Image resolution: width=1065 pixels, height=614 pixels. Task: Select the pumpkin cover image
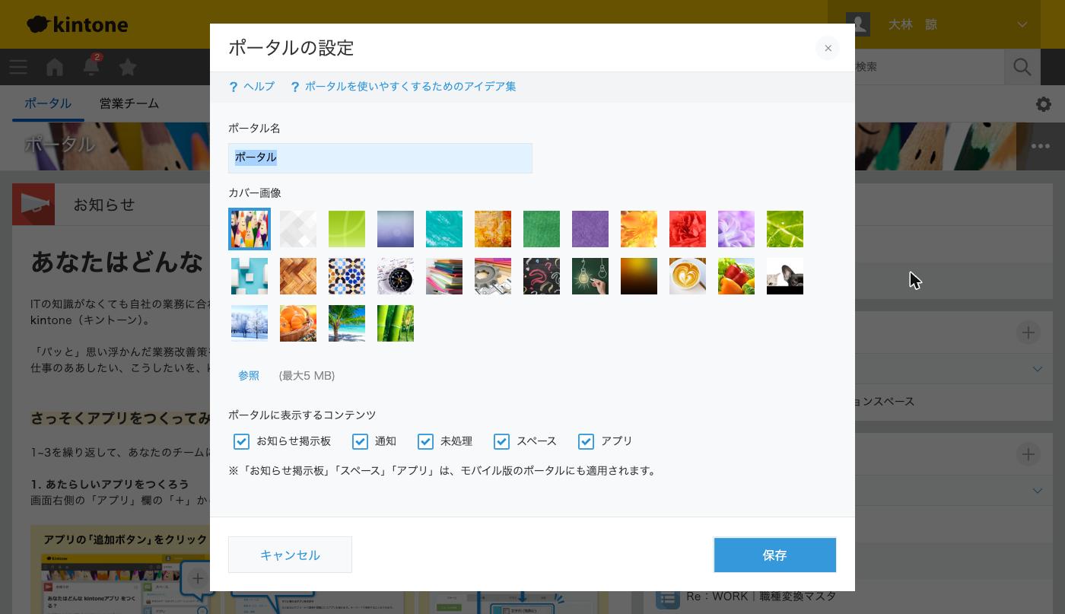pos(298,323)
